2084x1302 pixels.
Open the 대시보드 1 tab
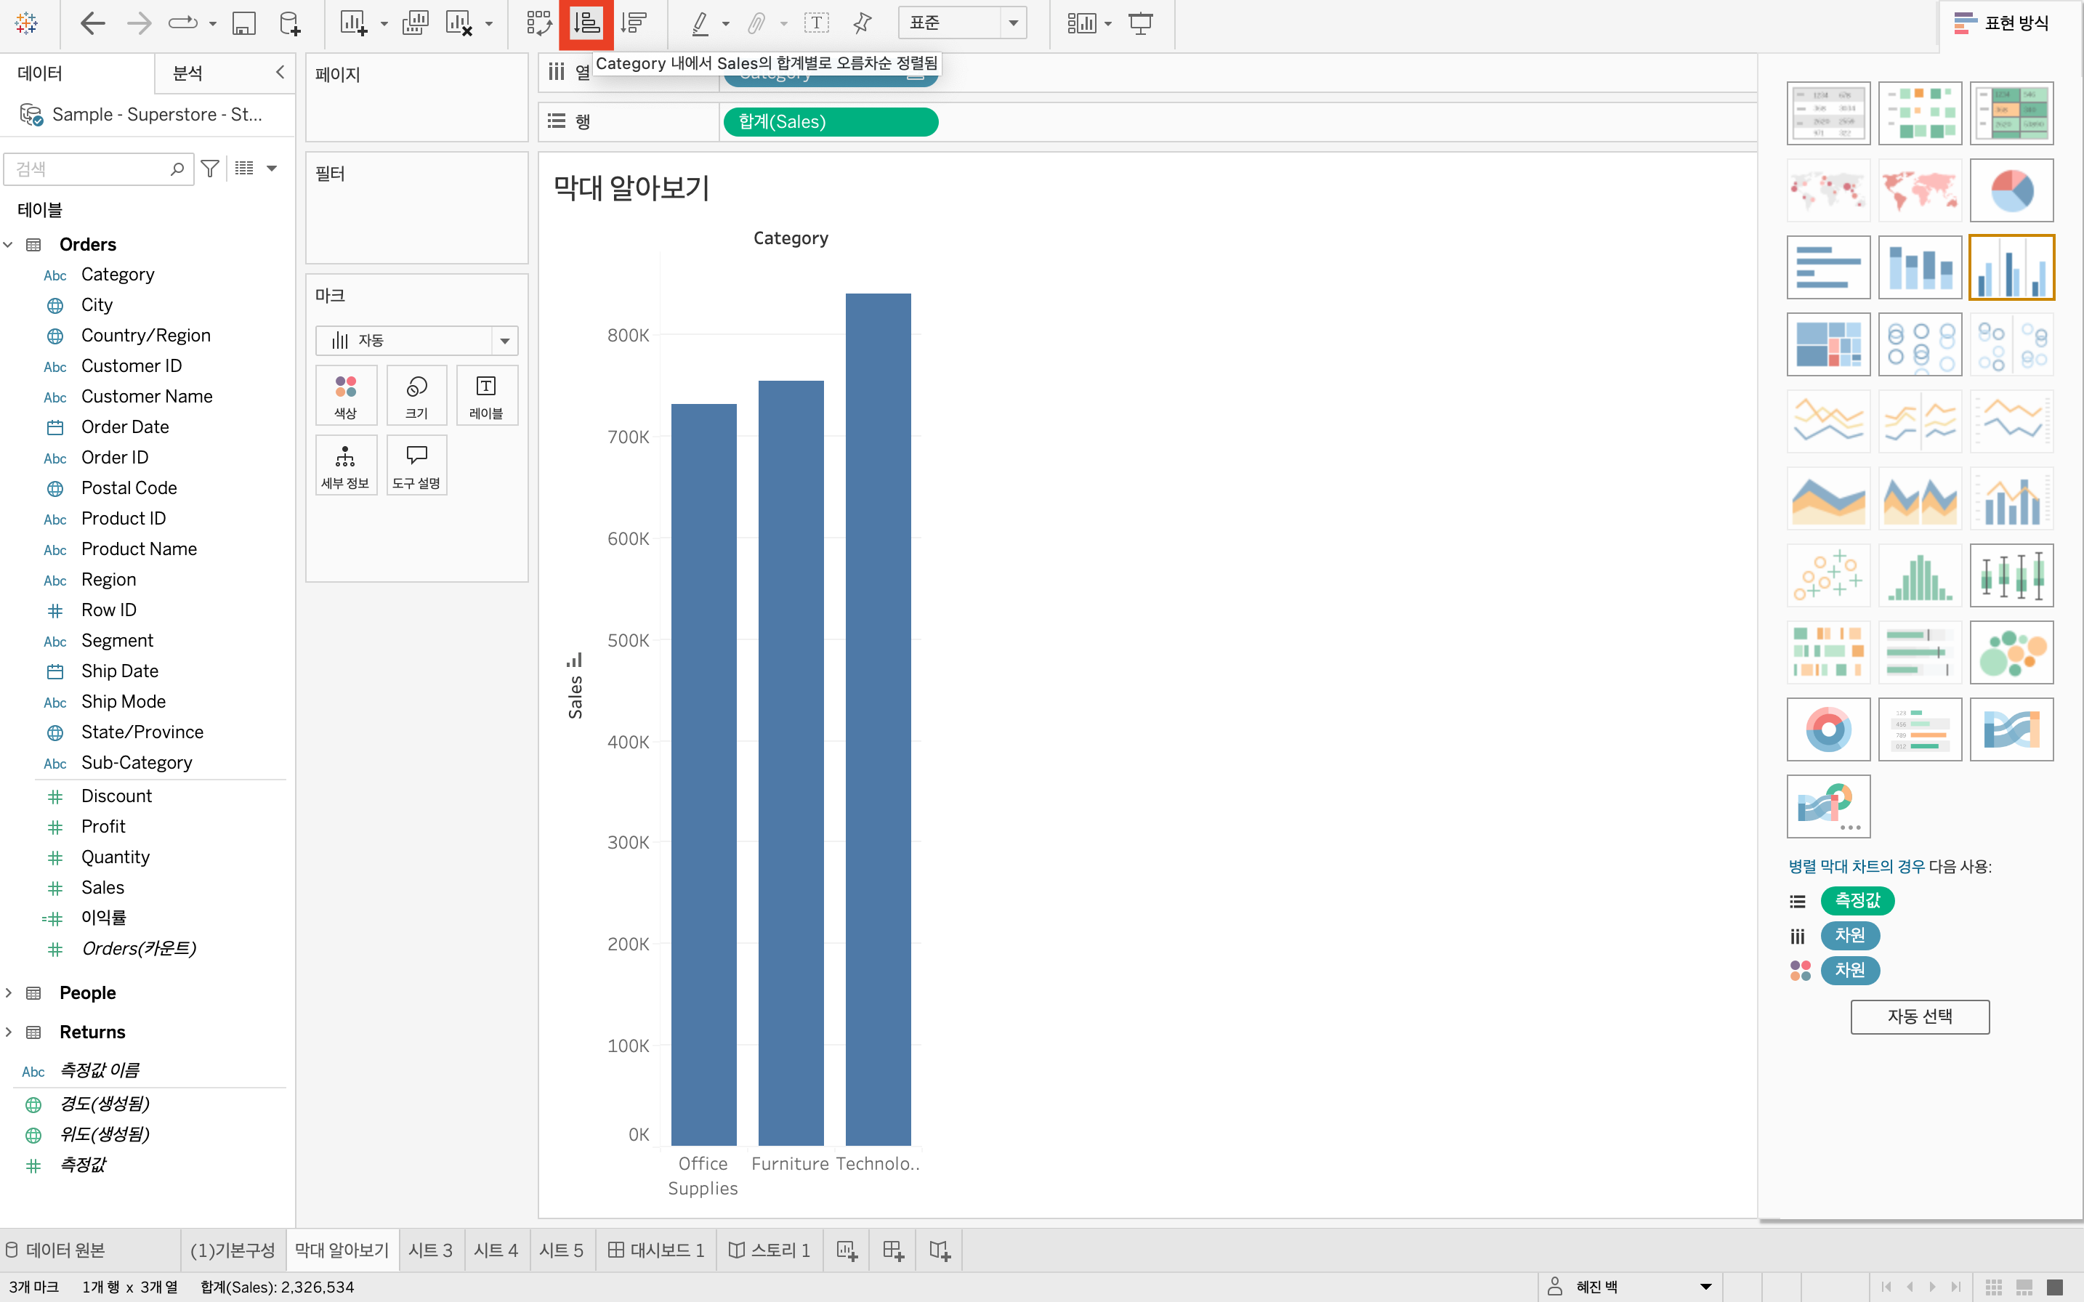tap(655, 1250)
